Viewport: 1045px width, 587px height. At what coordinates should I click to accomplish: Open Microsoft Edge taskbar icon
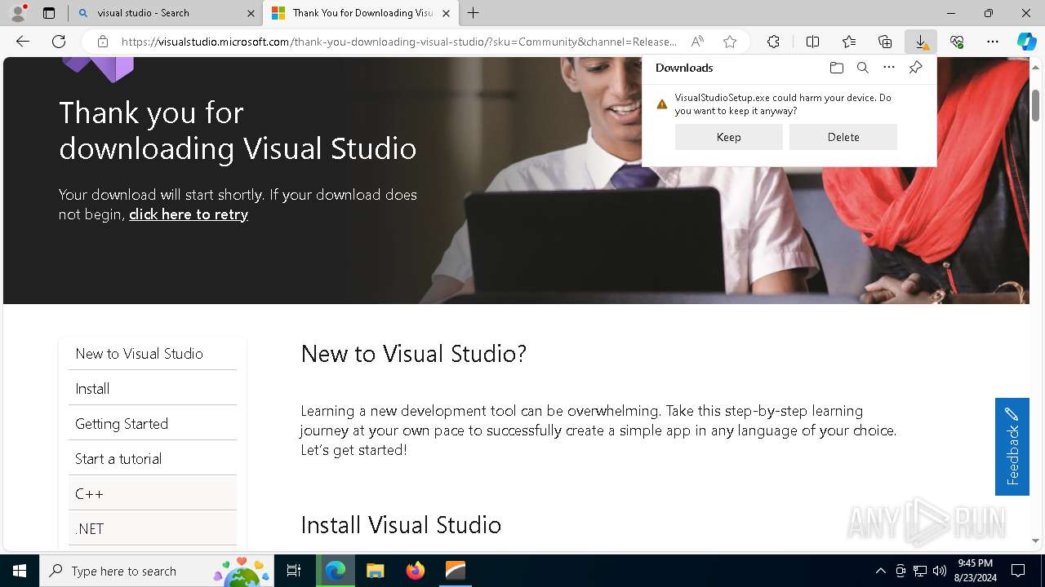click(x=336, y=571)
